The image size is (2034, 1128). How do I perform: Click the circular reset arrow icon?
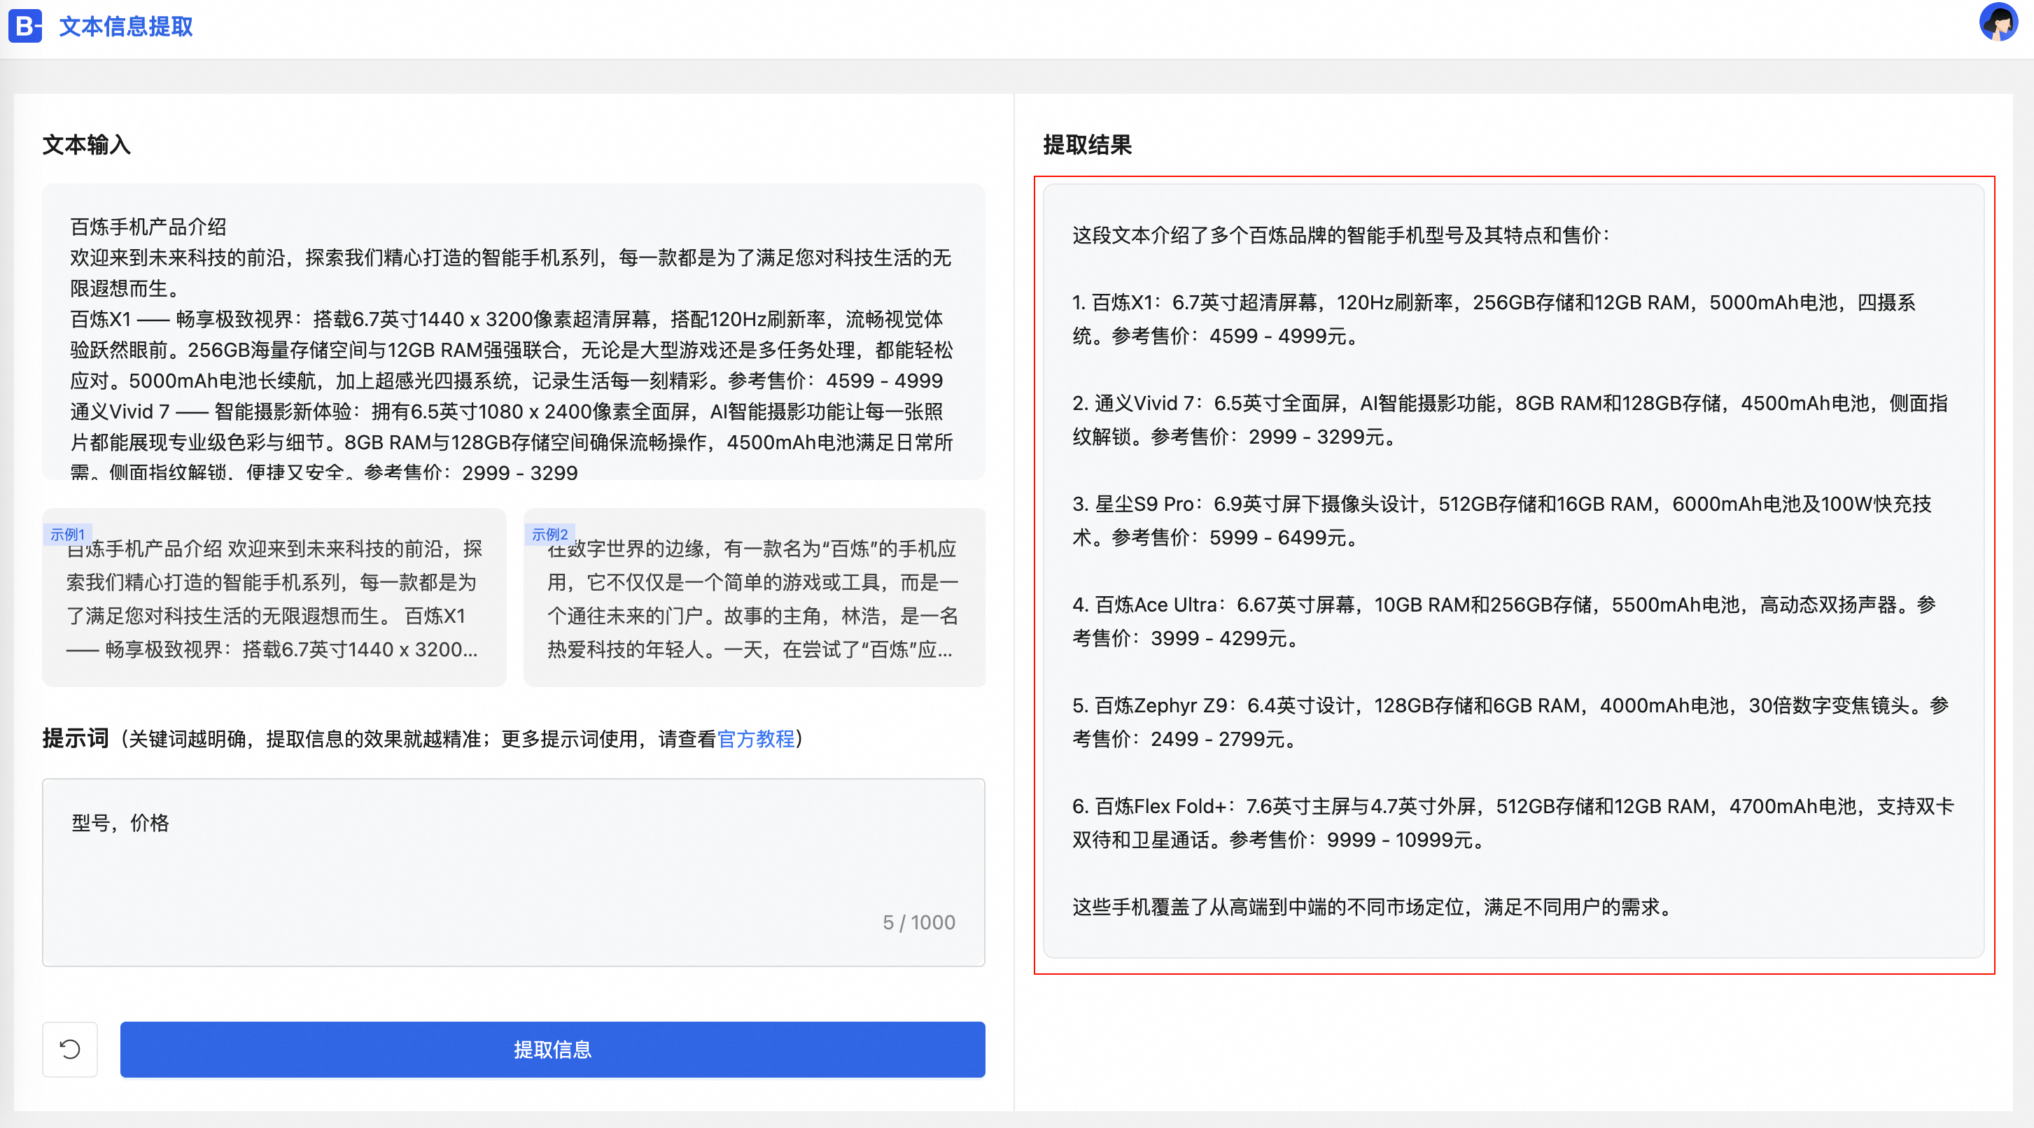[x=69, y=1049]
